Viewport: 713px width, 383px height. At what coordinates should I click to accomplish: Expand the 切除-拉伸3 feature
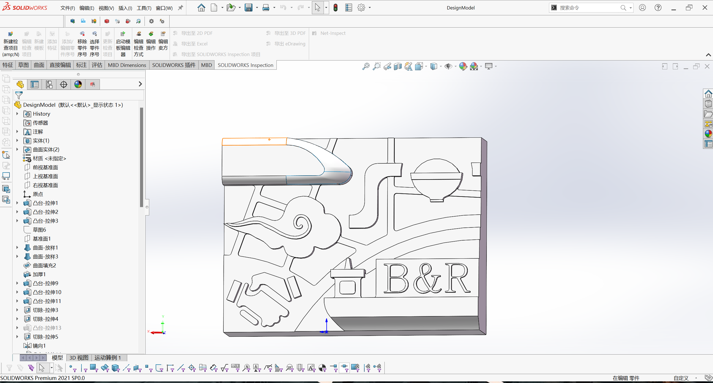coord(17,310)
